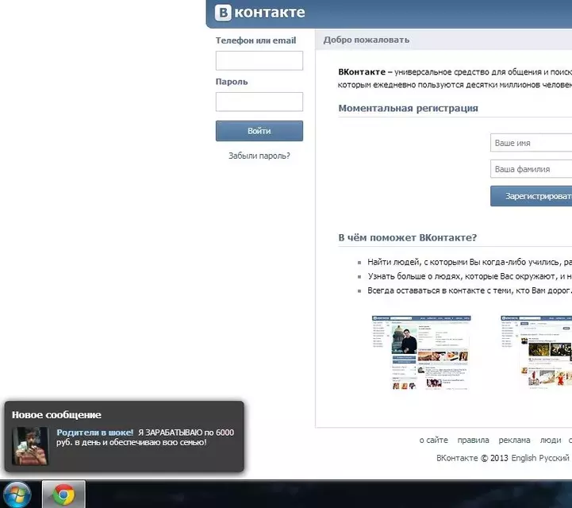The width and height of the screenshot is (572, 508).
Task: Click the Зарегистрироваться register button
Action: pyautogui.click(x=532, y=196)
